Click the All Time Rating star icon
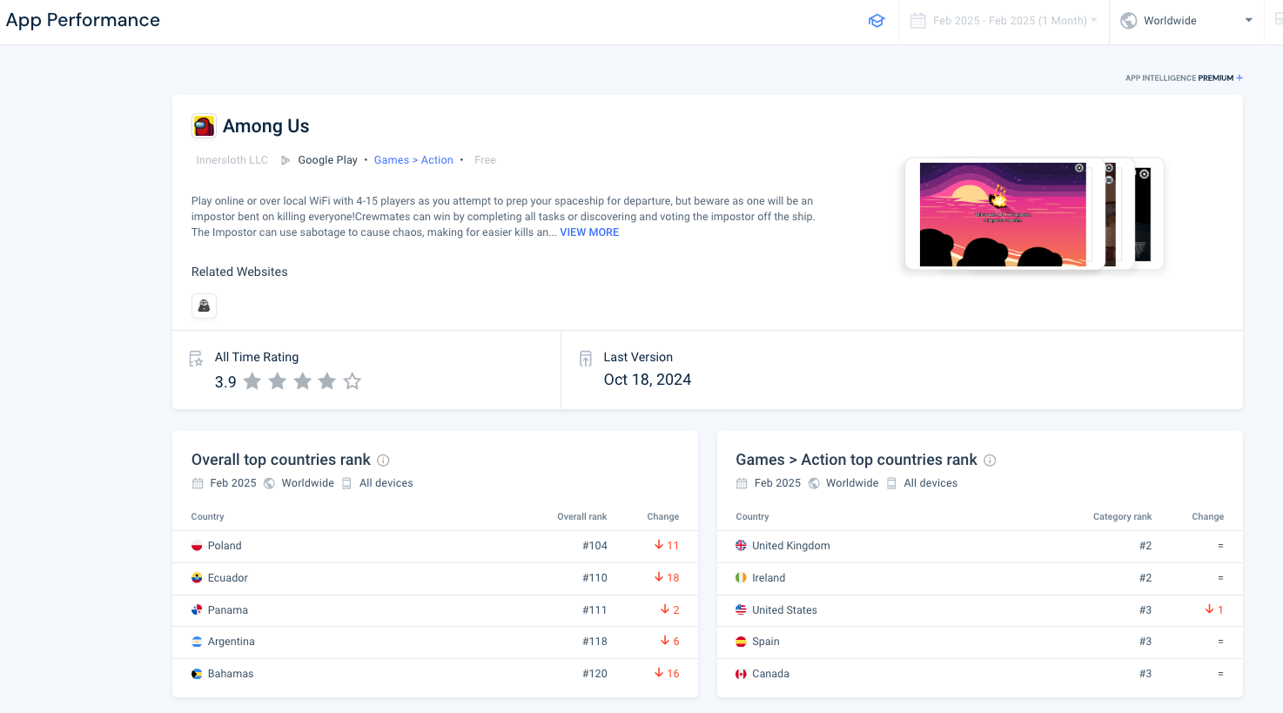Viewport: 1283px width, 713px height. pos(196,358)
